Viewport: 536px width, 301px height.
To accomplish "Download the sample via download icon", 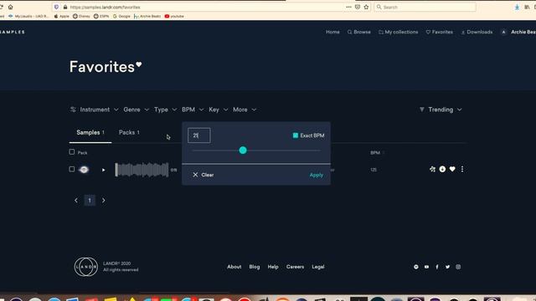I will pos(442,169).
